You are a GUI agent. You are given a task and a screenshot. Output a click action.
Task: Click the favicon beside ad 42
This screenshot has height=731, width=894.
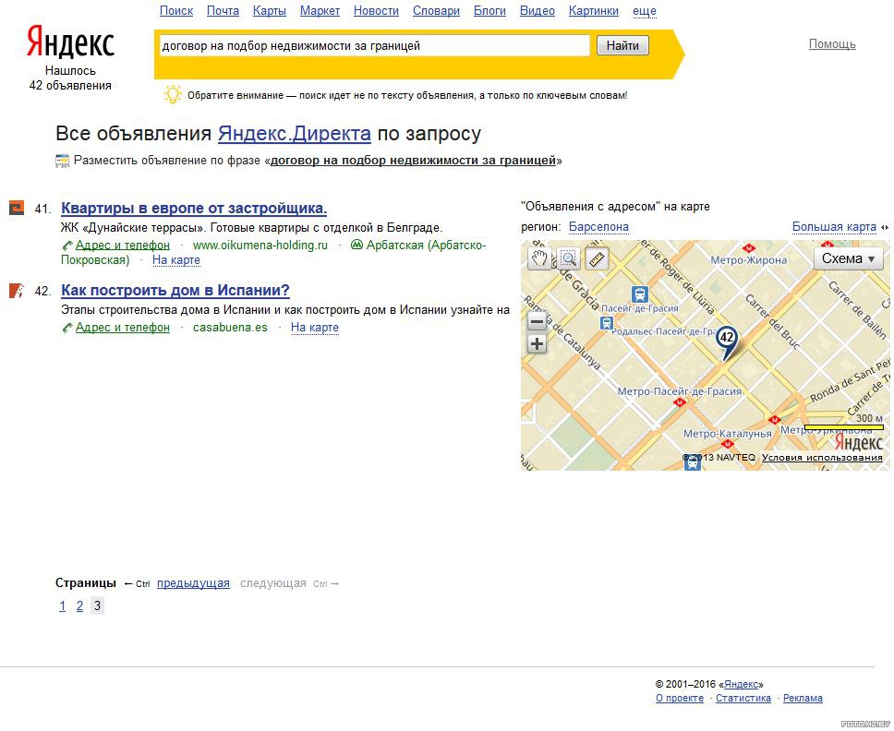click(17, 291)
